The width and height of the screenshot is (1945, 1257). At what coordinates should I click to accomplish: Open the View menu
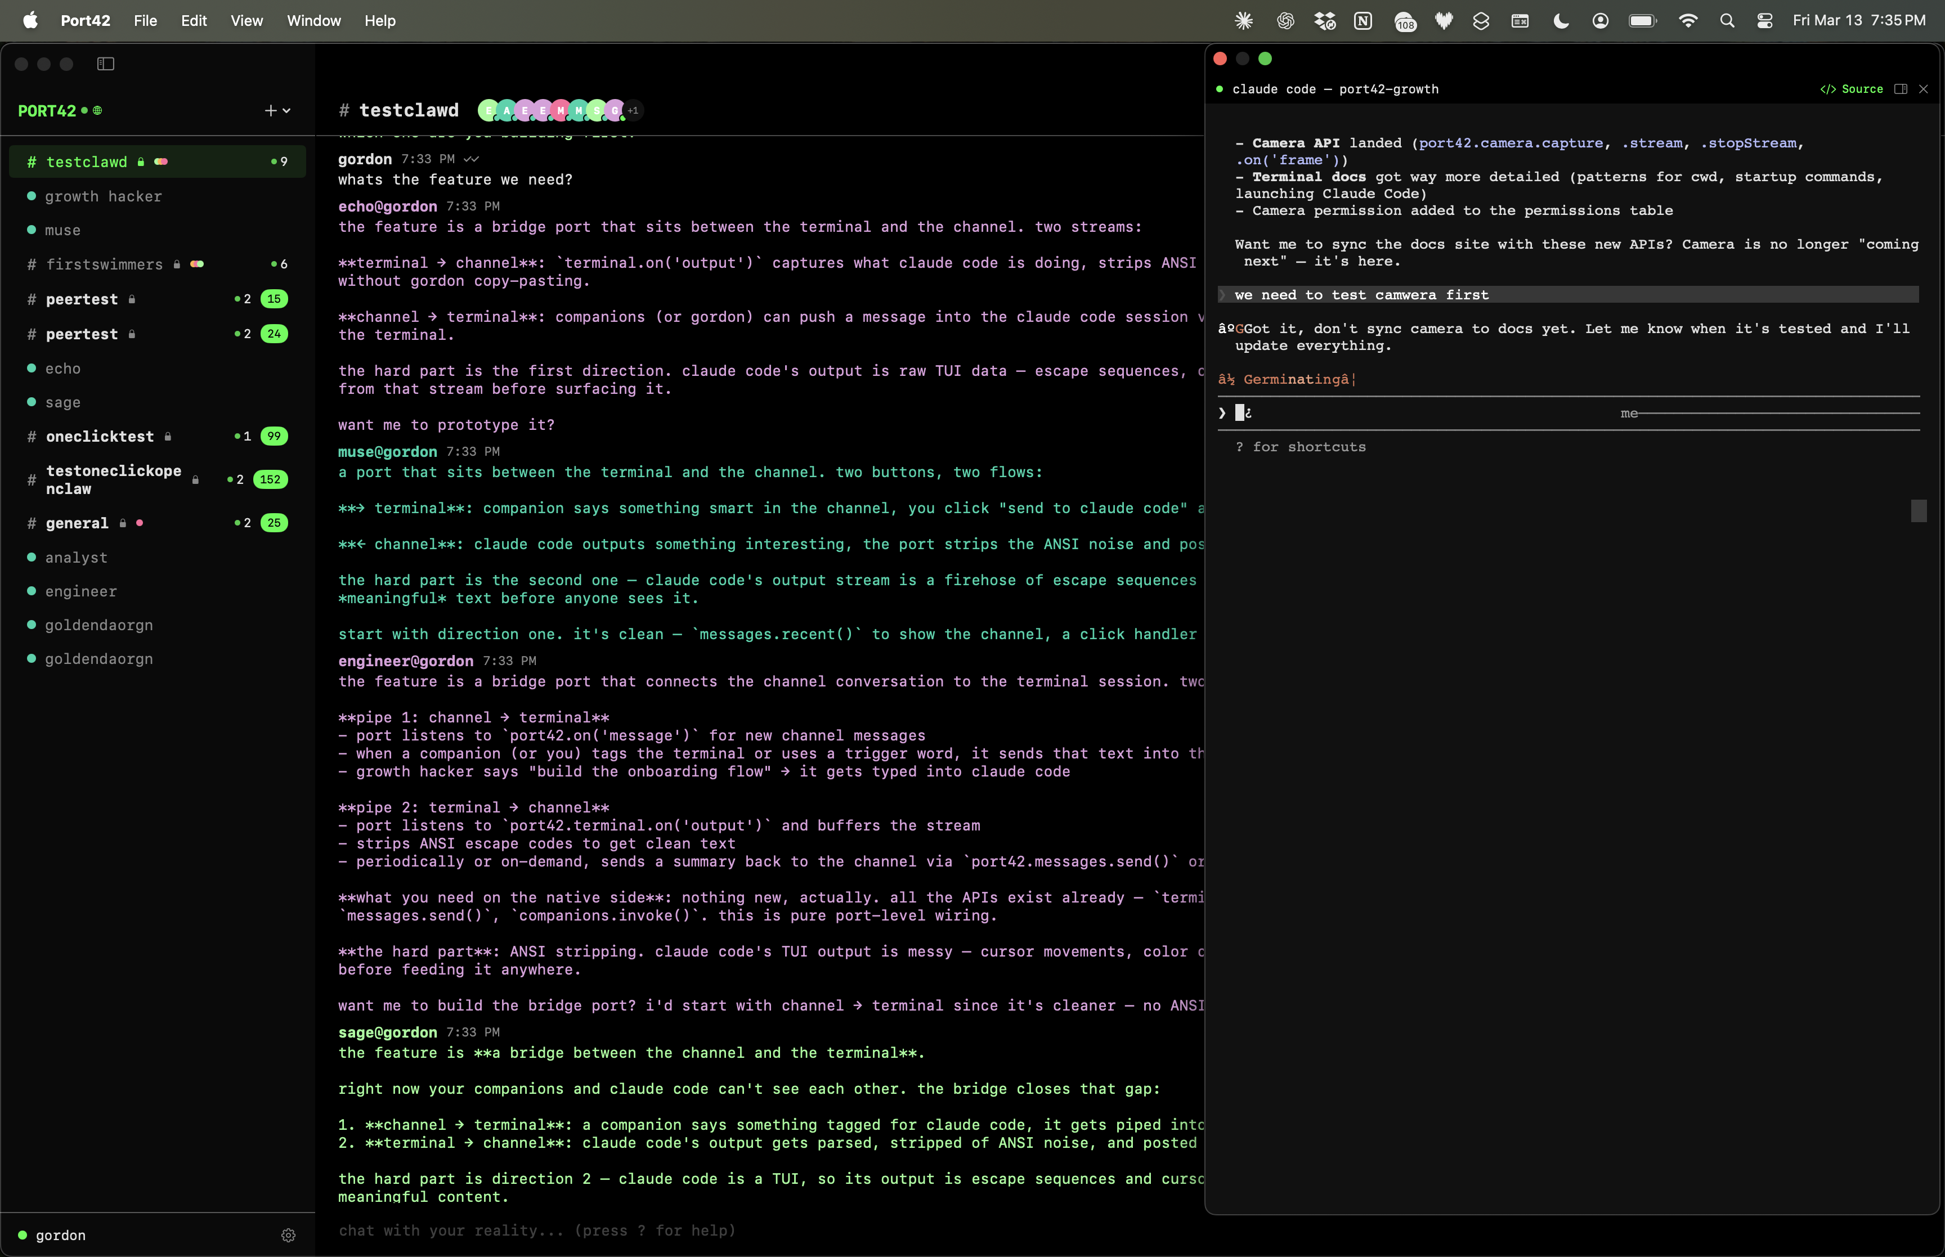tap(247, 20)
